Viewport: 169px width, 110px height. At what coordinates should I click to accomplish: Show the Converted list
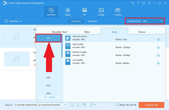click(92, 21)
